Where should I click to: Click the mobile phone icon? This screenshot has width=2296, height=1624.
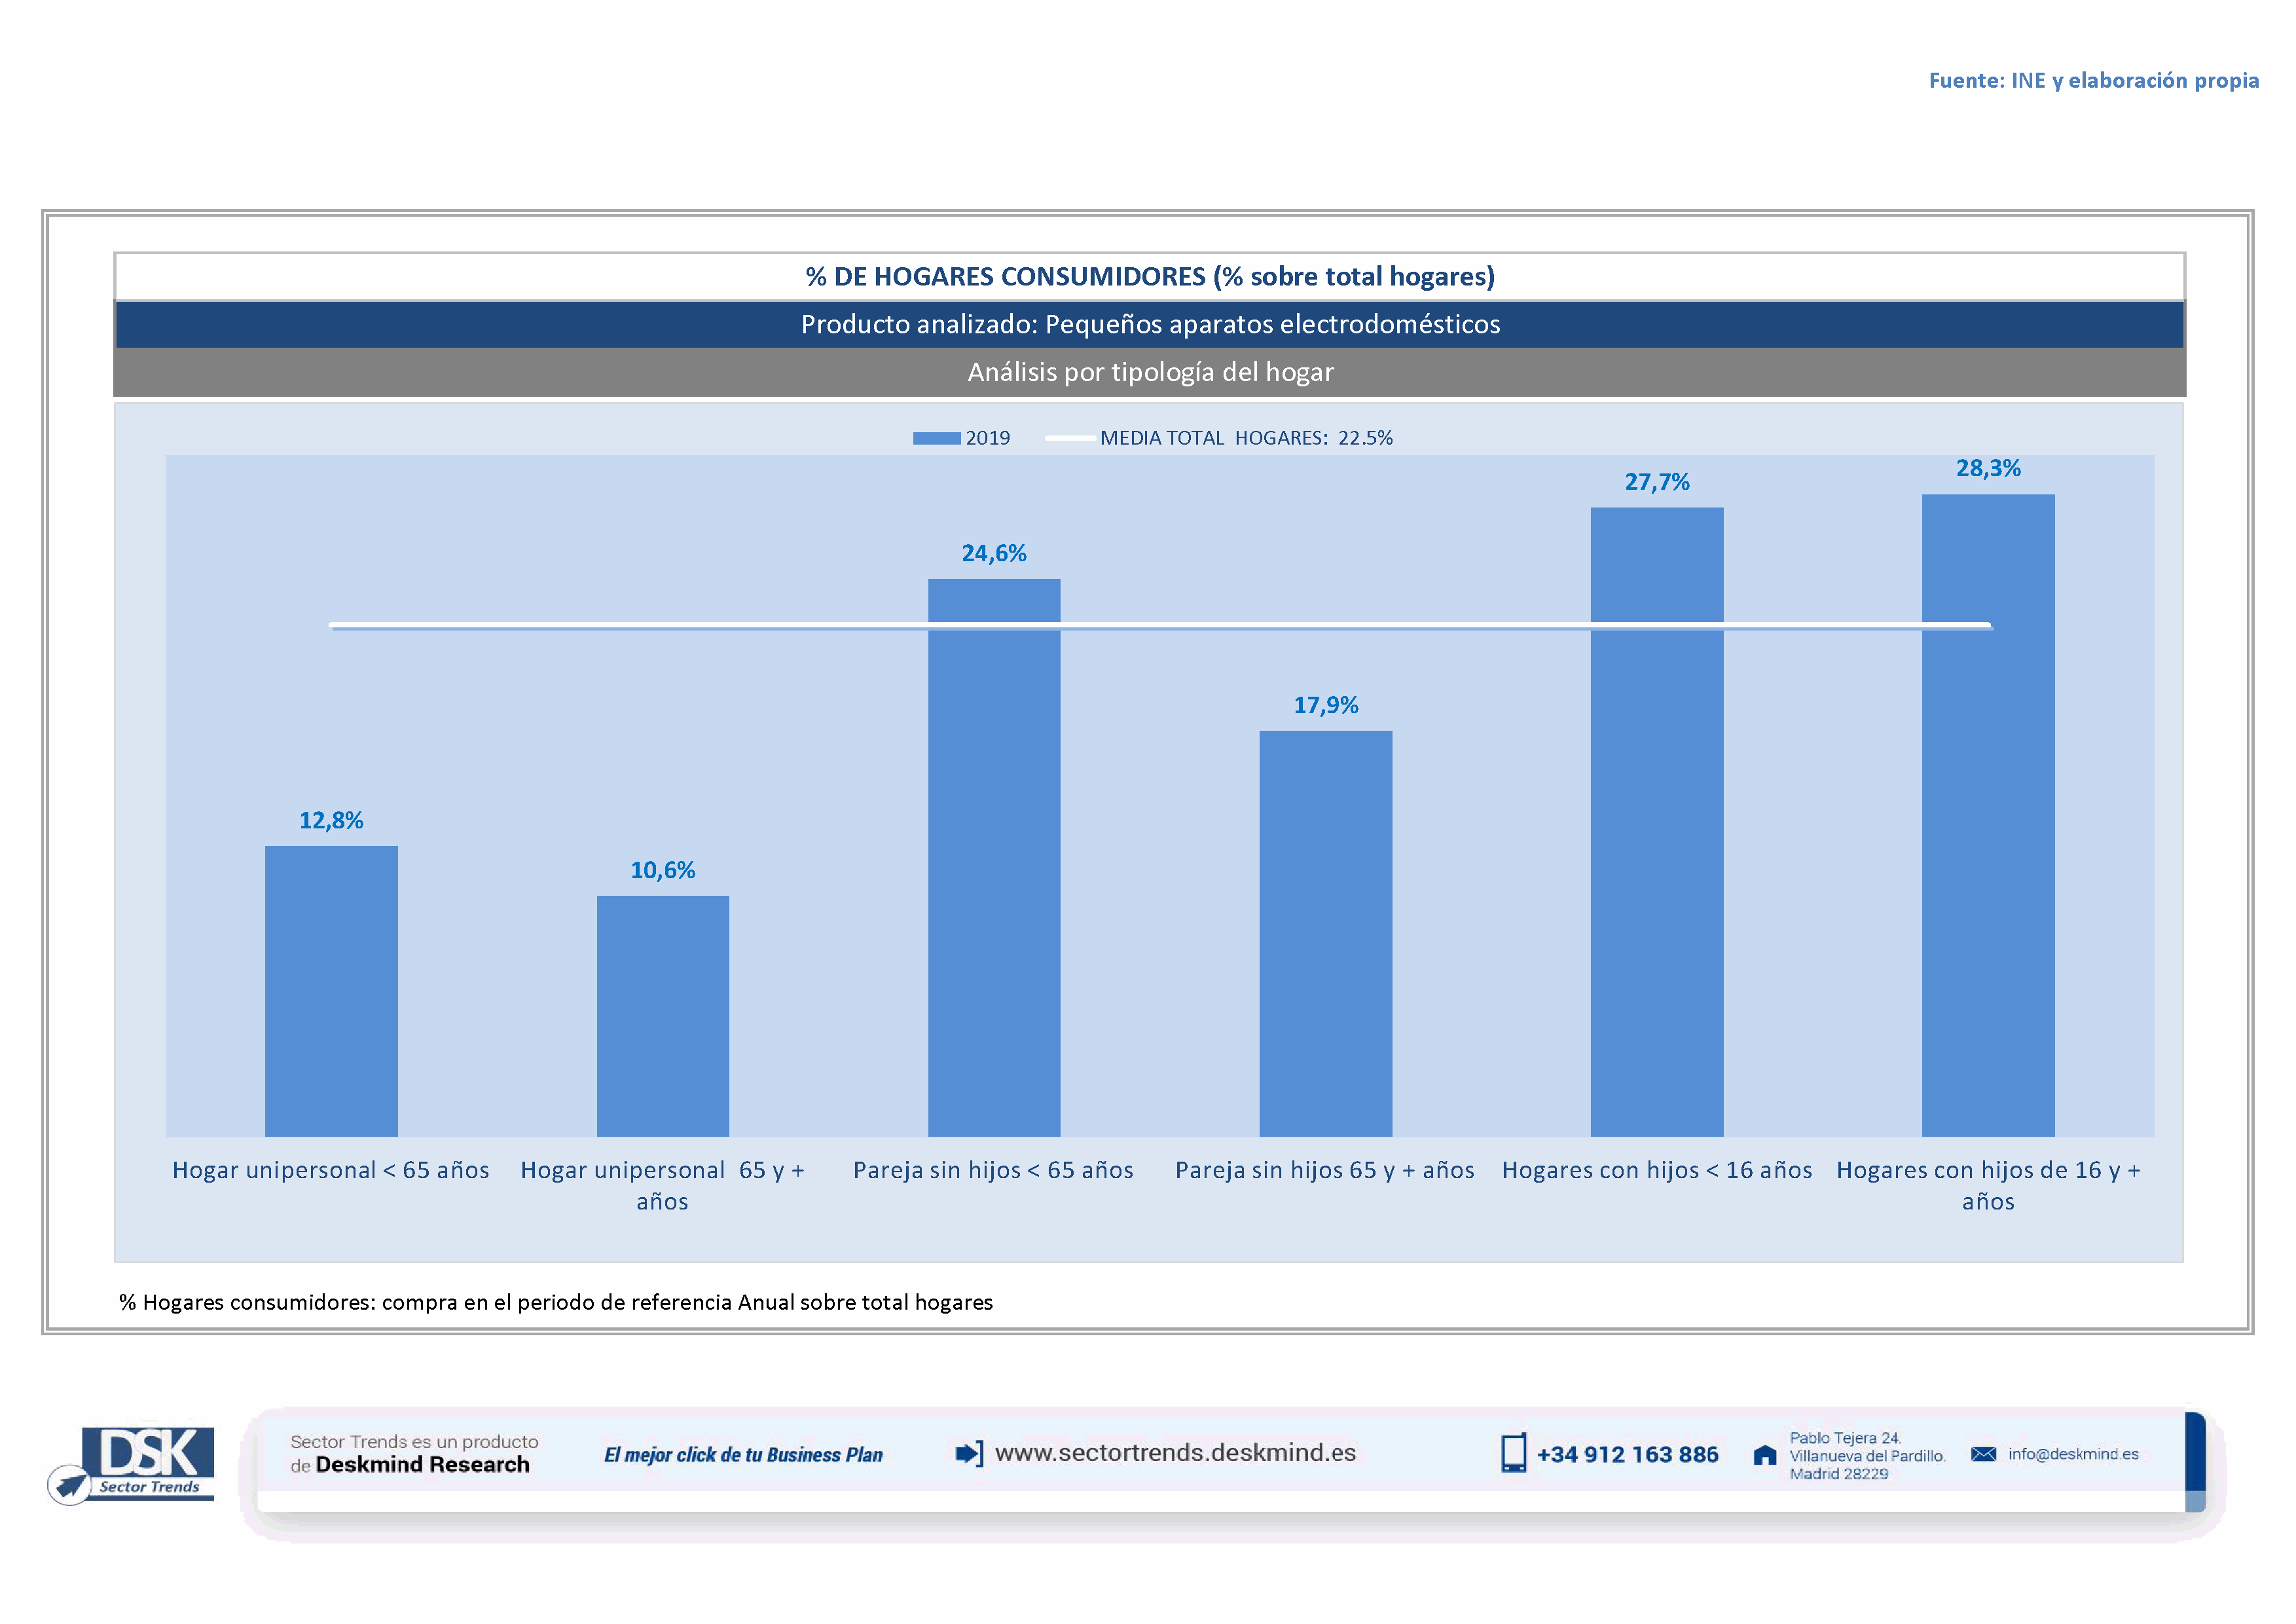click(1513, 1453)
